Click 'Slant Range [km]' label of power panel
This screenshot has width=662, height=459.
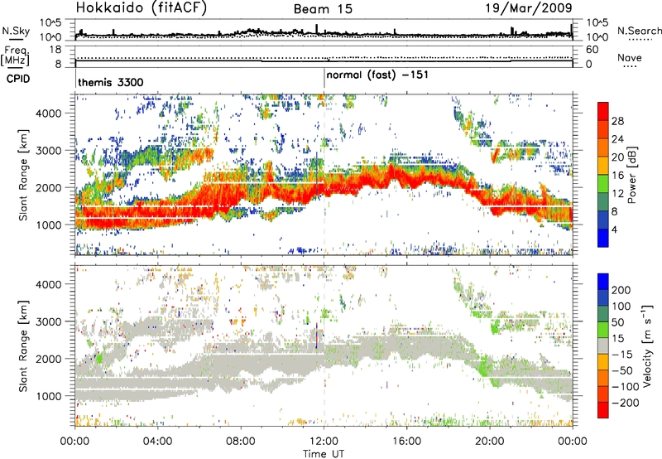[23, 175]
